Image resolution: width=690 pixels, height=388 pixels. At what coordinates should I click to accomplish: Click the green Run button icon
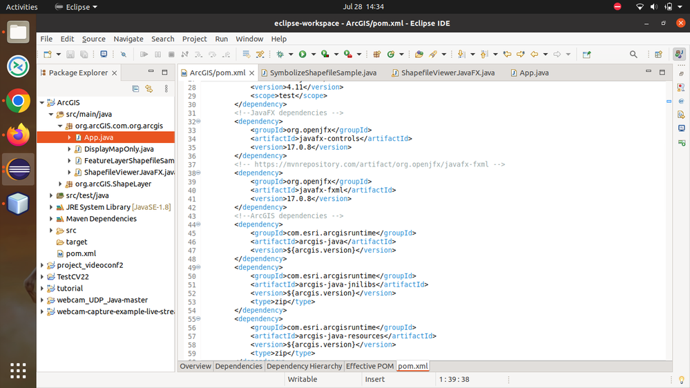303,54
